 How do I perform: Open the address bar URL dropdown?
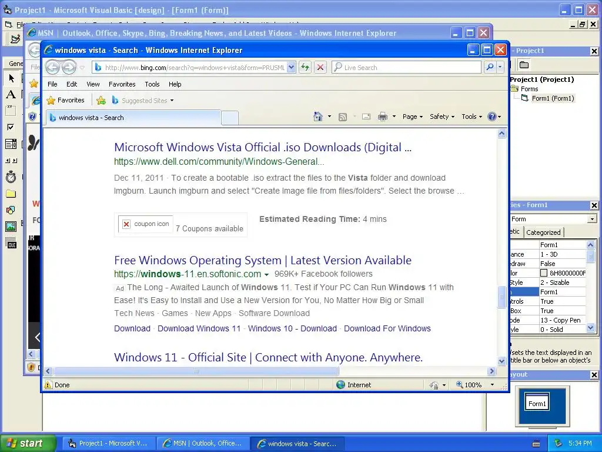pos(291,67)
